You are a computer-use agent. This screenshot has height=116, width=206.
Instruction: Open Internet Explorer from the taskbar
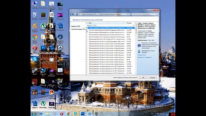pyautogui.click(x=41, y=114)
